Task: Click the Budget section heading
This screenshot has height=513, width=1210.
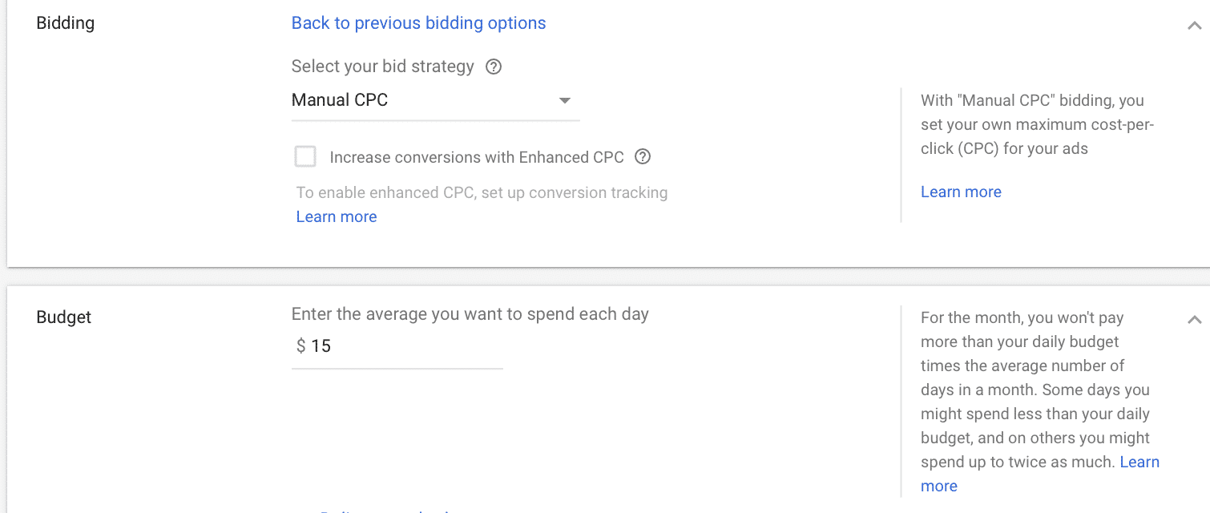Action: coord(63,317)
